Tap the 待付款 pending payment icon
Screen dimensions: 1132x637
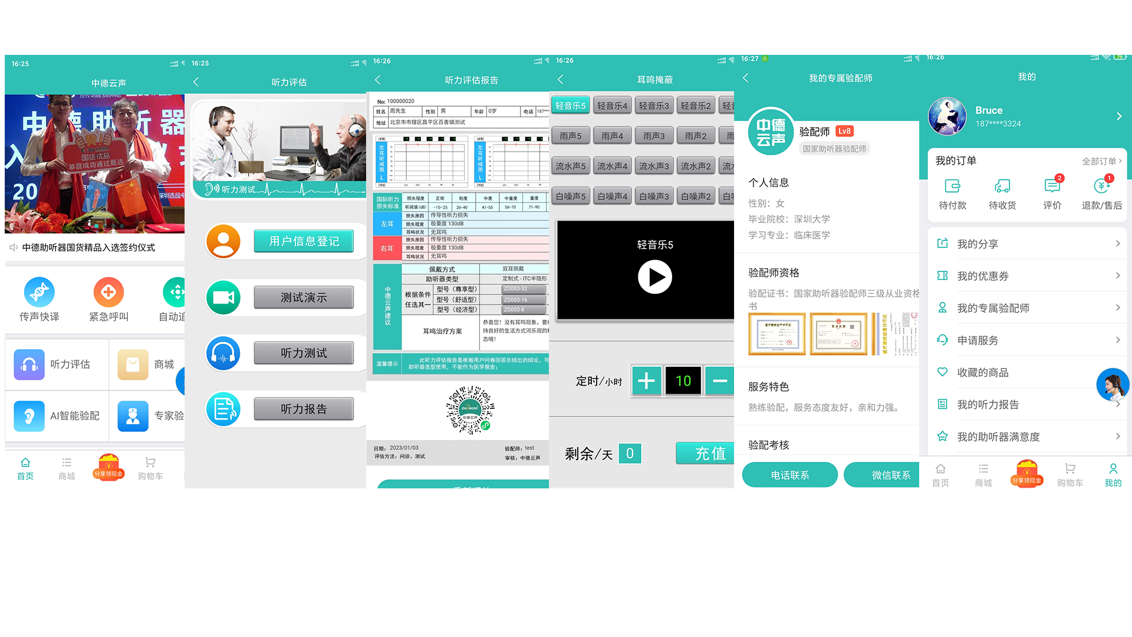(953, 186)
